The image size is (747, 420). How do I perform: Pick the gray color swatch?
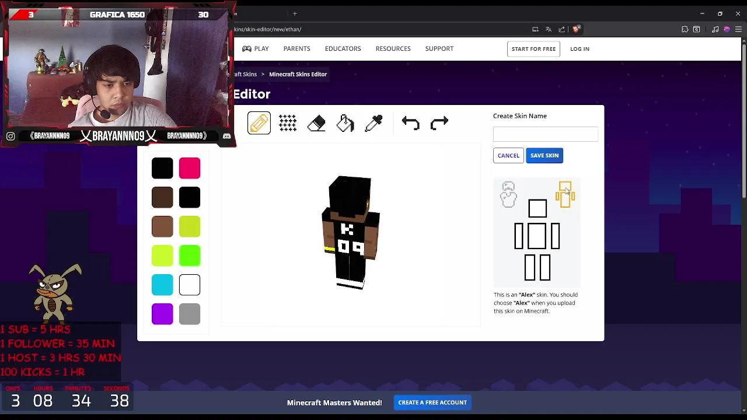(x=190, y=314)
